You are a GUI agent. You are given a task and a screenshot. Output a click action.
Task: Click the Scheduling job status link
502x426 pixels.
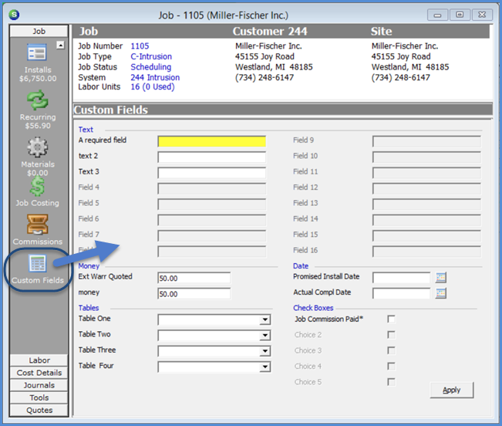click(151, 67)
